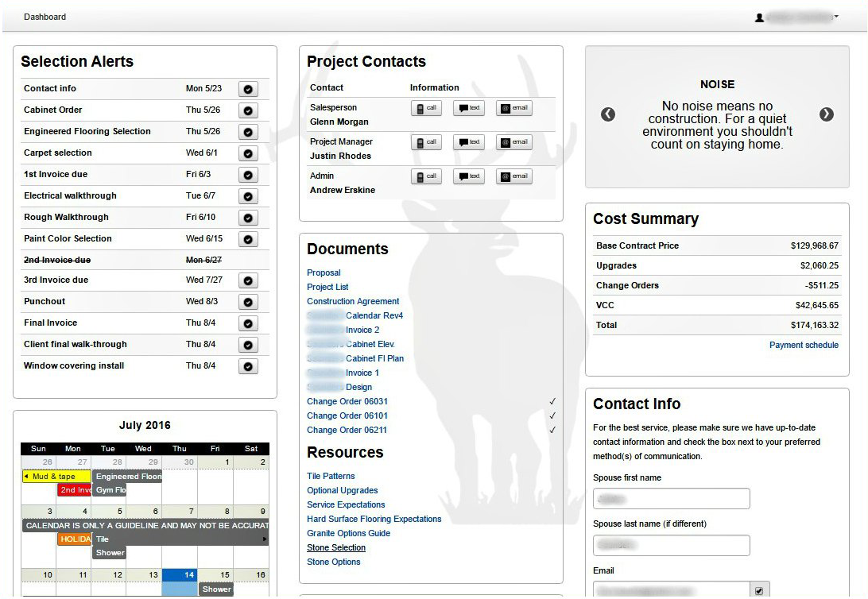Image resolution: width=868 pixels, height=599 pixels.
Task: Open the Cabinet Elev. document
Action: pyautogui.click(x=351, y=345)
